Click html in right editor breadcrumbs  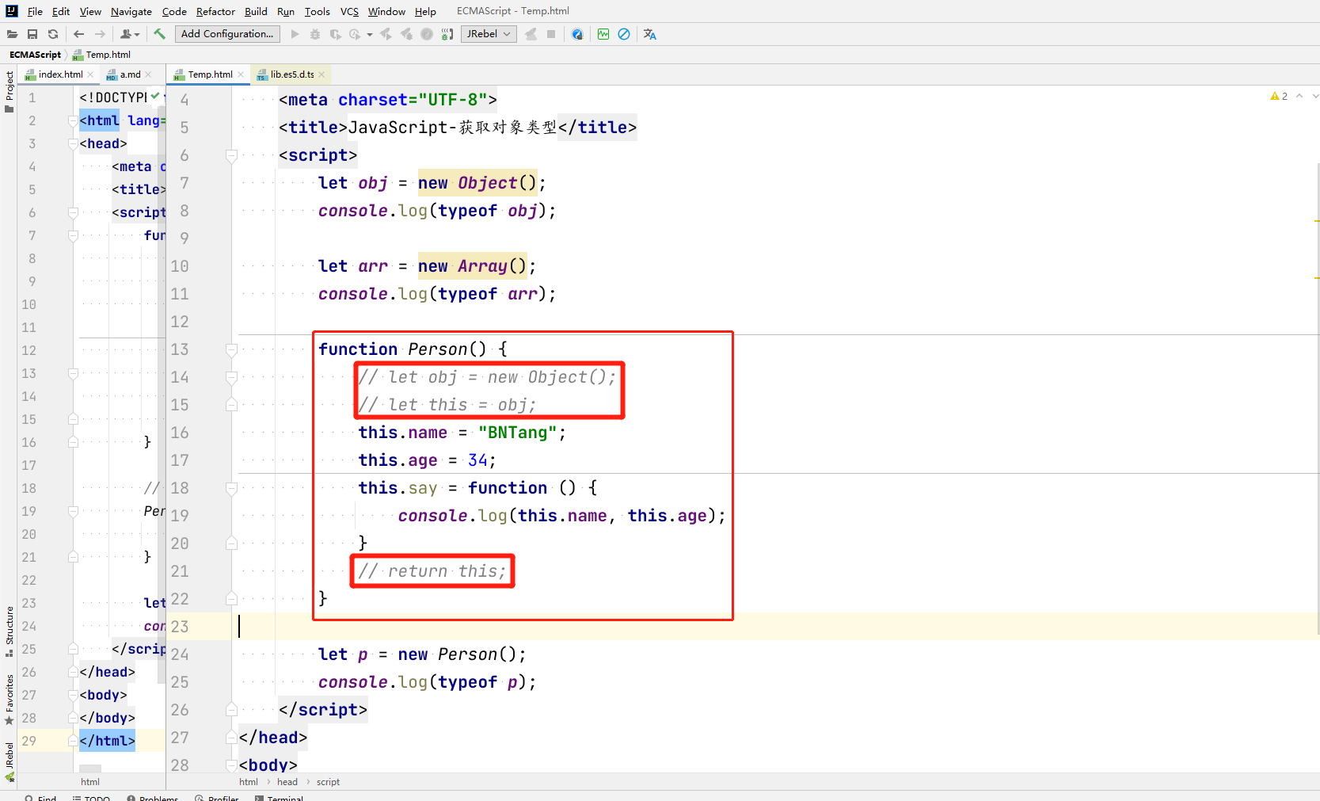249,782
